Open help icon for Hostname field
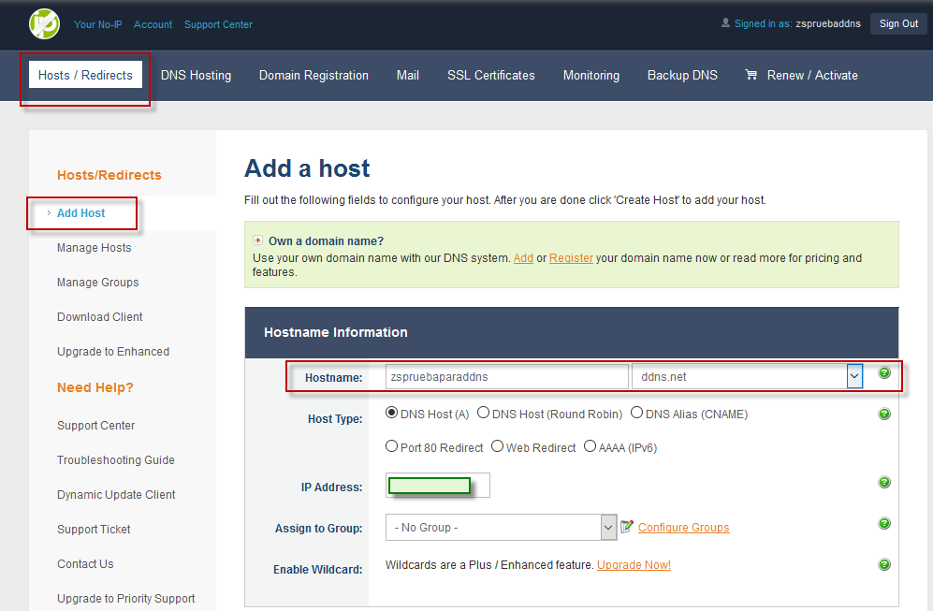The width and height of the screenshot is (933, 611). point(884,373)
